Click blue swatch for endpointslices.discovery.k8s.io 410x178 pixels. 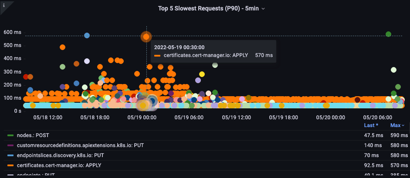(10, 155)
